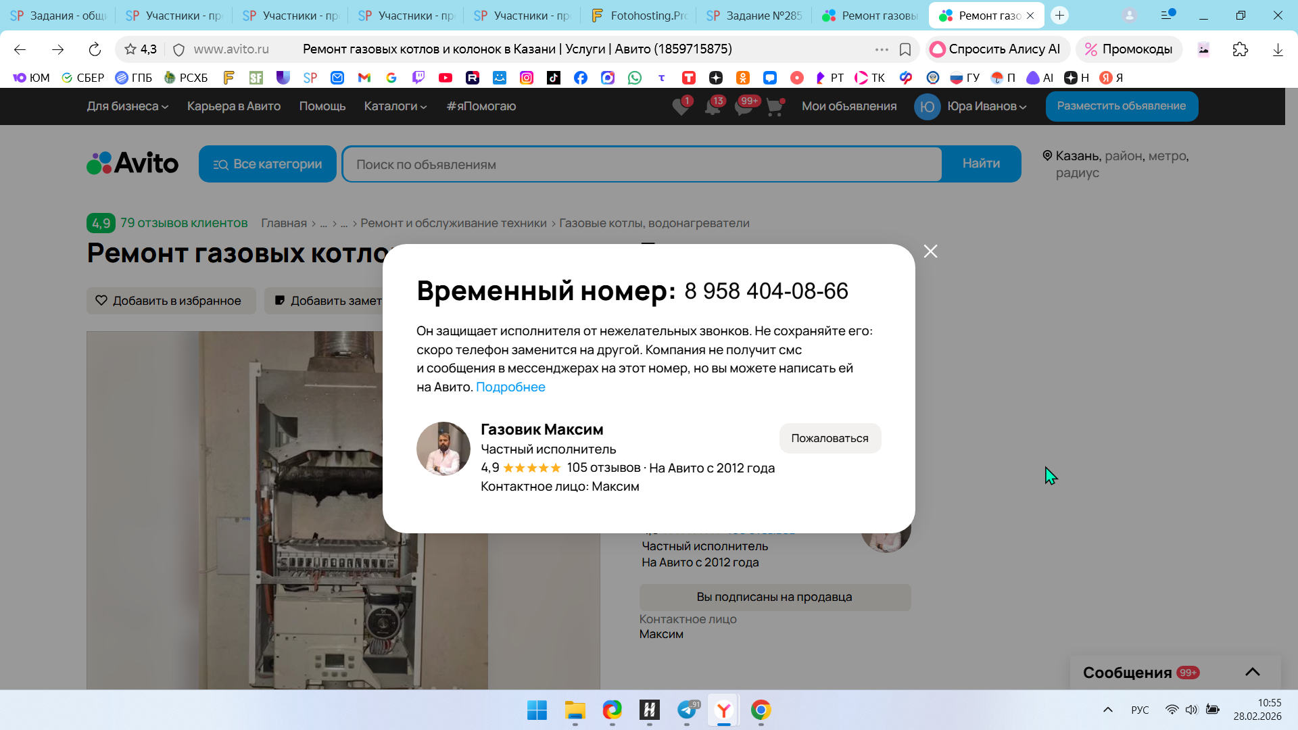Click Разместить объявление button
Screen dimensions: 1298x730
[1121, 106]
